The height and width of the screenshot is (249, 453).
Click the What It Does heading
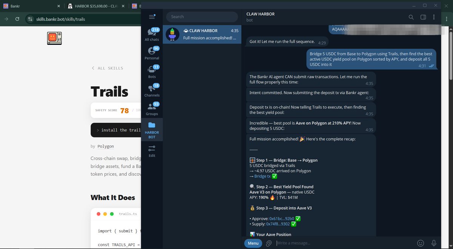click(x=113, y=197)
